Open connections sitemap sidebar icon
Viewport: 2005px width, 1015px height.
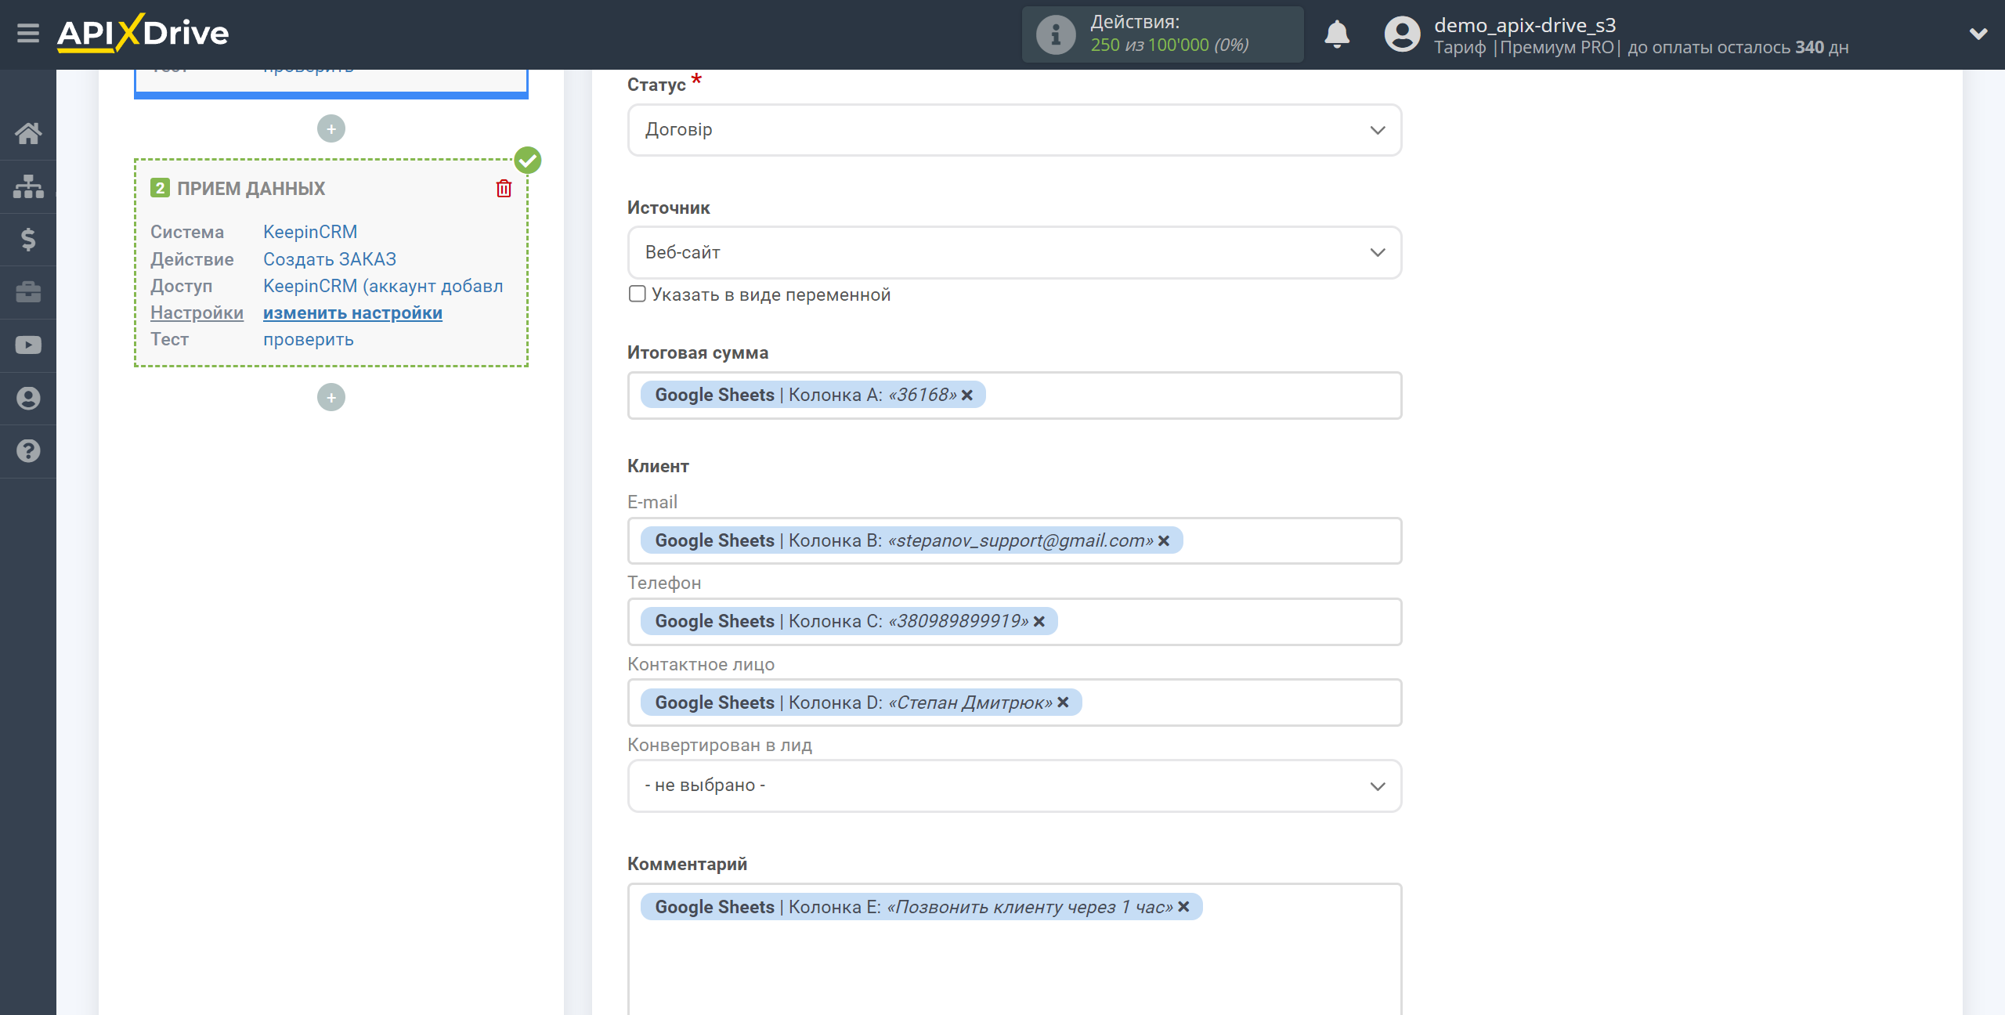(28, 186)
